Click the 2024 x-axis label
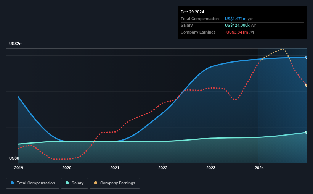 [259, 168]
